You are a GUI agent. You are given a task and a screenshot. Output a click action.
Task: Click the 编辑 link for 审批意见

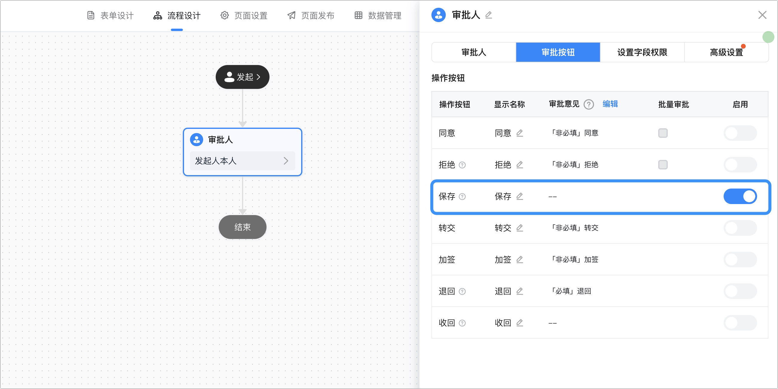tap(610, 104)
